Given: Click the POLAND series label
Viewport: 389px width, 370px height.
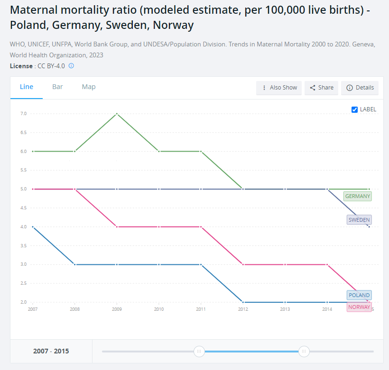Looking at the screenshot, I should click(x=359, y=295).
